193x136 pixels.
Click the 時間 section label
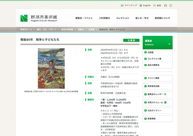click(x=90, y=83)
